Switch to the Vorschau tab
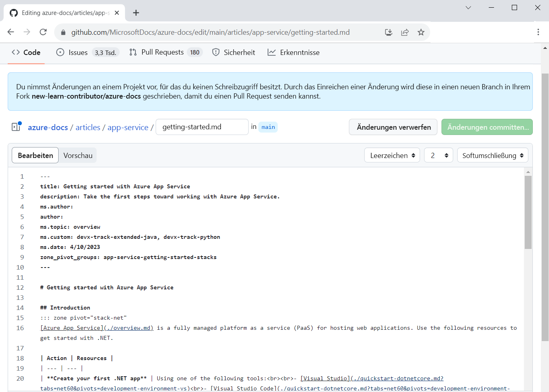549x392 pixels. pyautogui.click(x=78, y=155)
